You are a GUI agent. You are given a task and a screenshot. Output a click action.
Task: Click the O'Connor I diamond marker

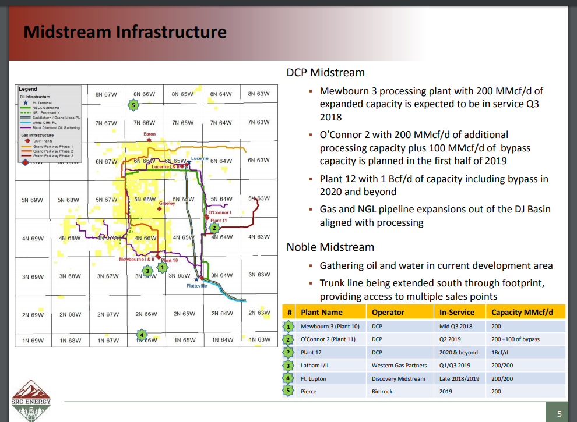(x=207, y=217)
